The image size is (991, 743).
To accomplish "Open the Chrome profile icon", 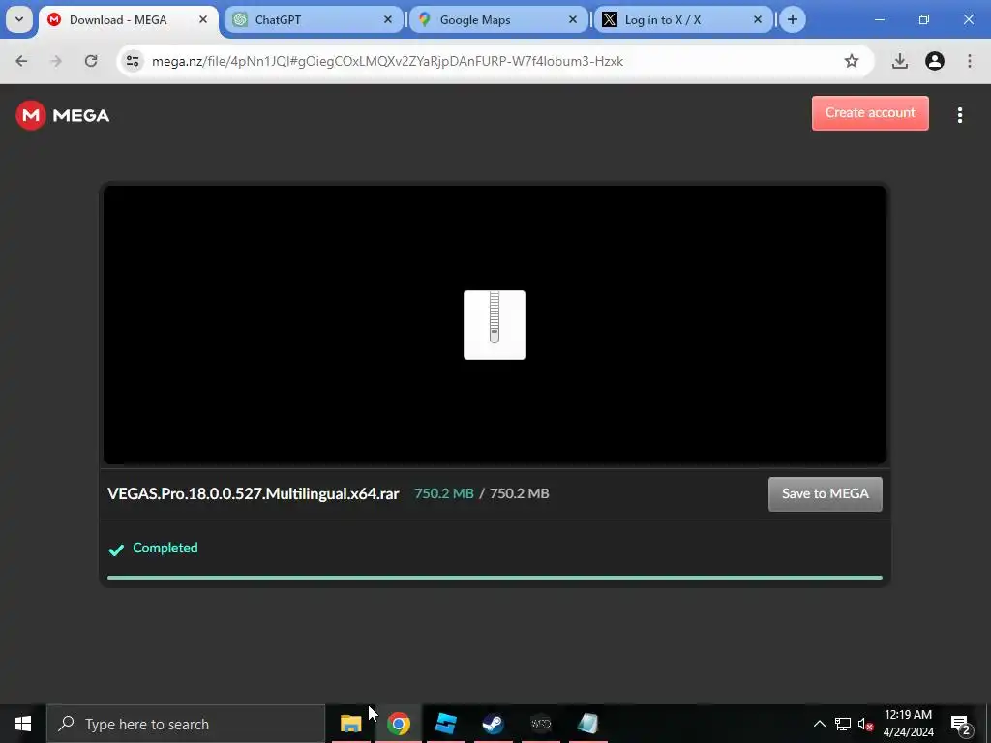I will (x=935, y=61).
